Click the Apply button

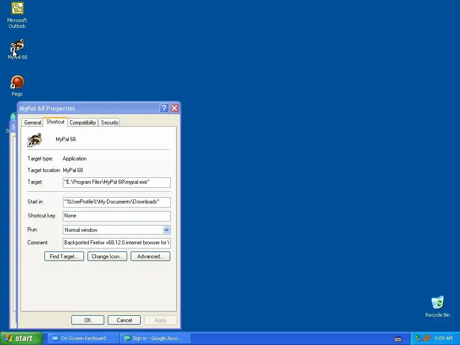tap(160, 320)
